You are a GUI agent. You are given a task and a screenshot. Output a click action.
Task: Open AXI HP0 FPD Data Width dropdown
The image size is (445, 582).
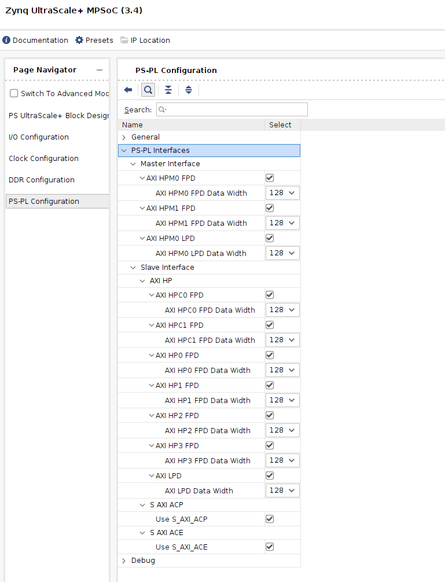tap(282, 369)
